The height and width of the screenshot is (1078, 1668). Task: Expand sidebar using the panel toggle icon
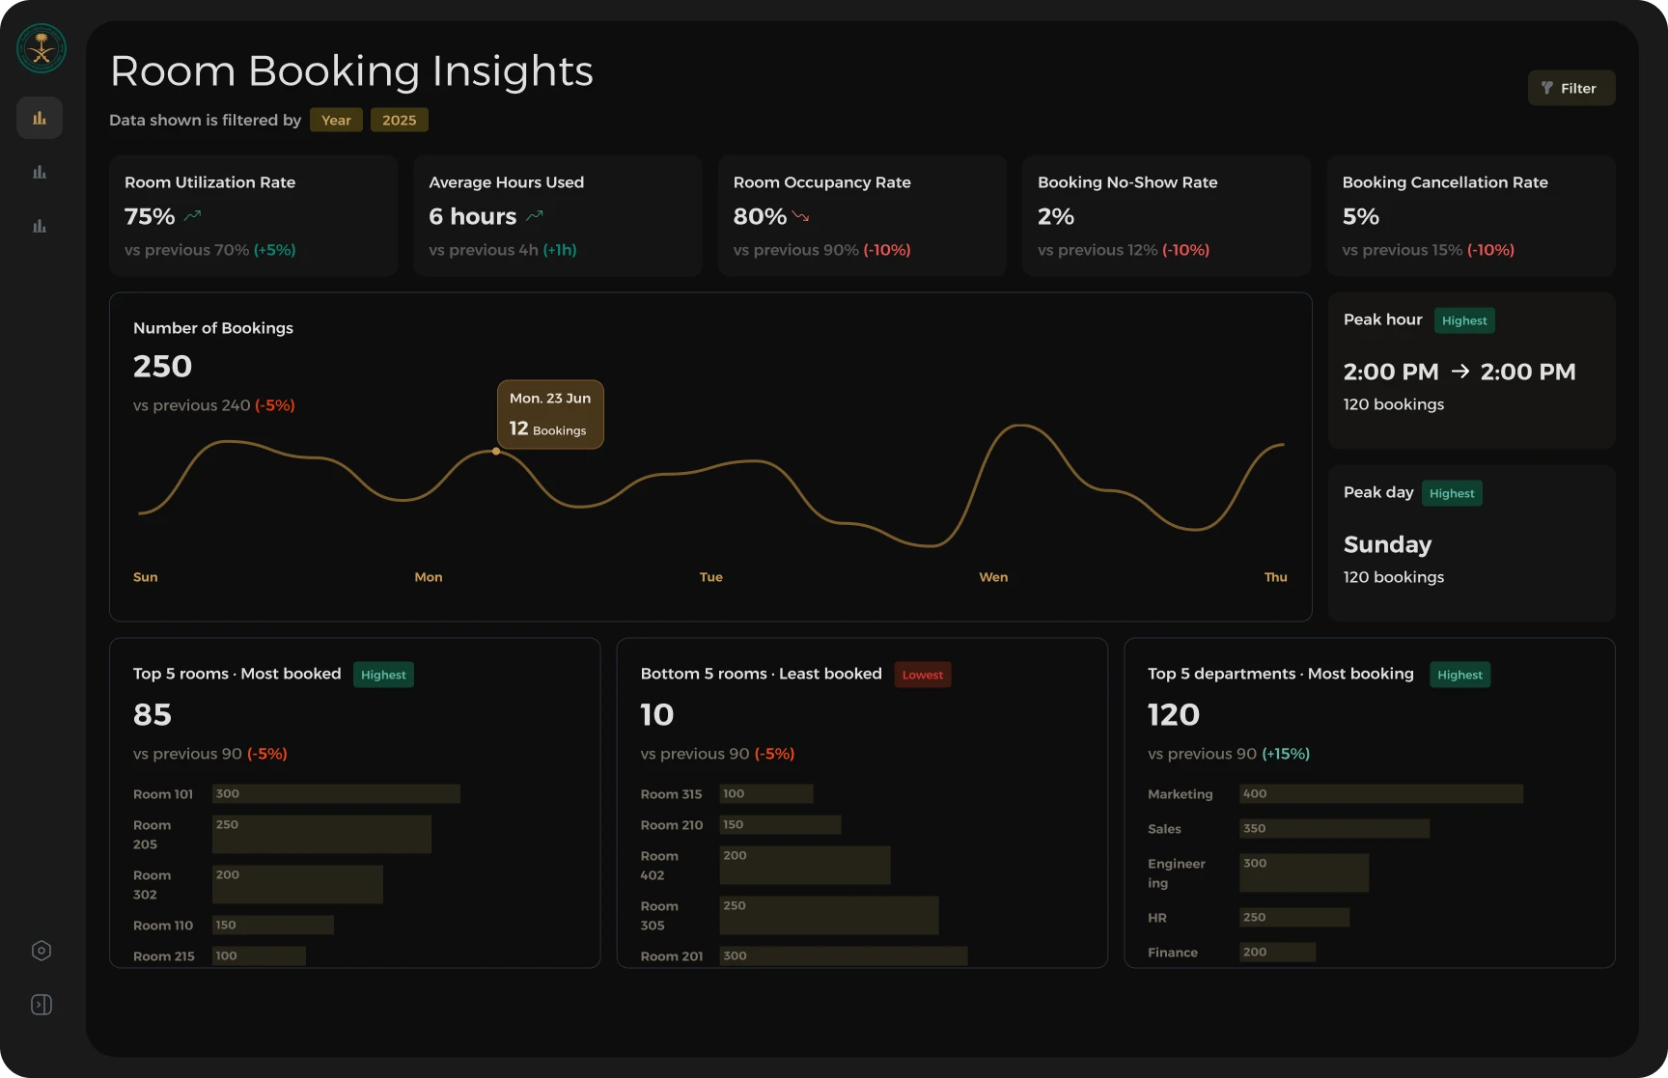click(42, 1005)
